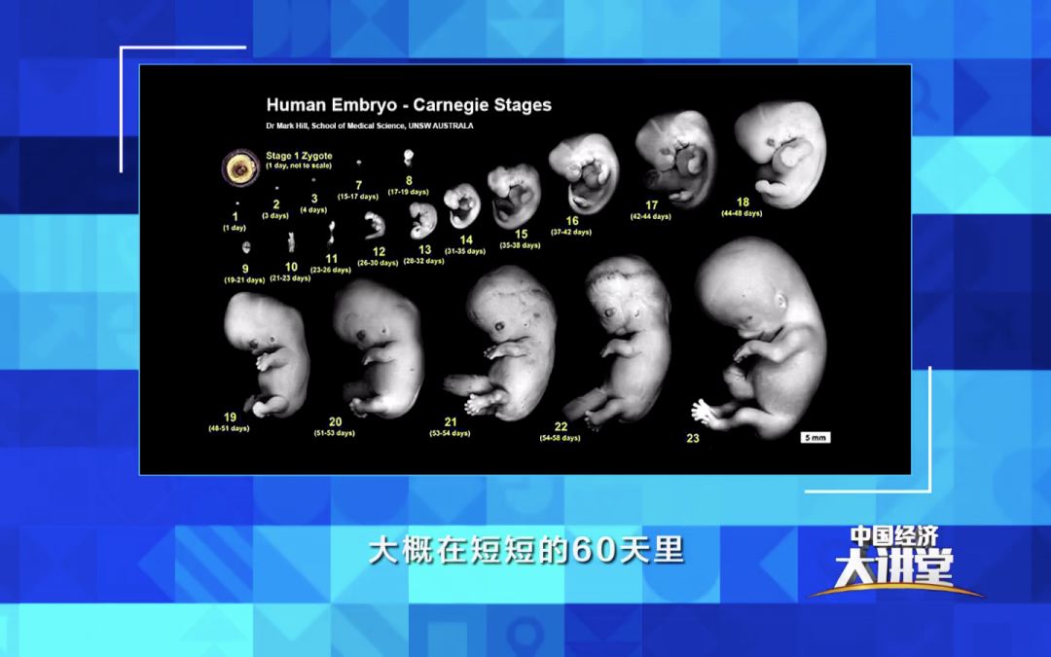Click the '(54-58 days)' caption under stage 22
This screenshot has height=657, width=1051.
coord(560,438)
